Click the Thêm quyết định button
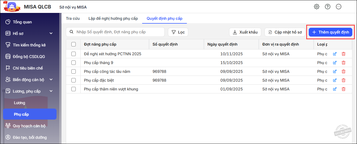Viewport: 357px width, 144px height. [x=330, y=32]
